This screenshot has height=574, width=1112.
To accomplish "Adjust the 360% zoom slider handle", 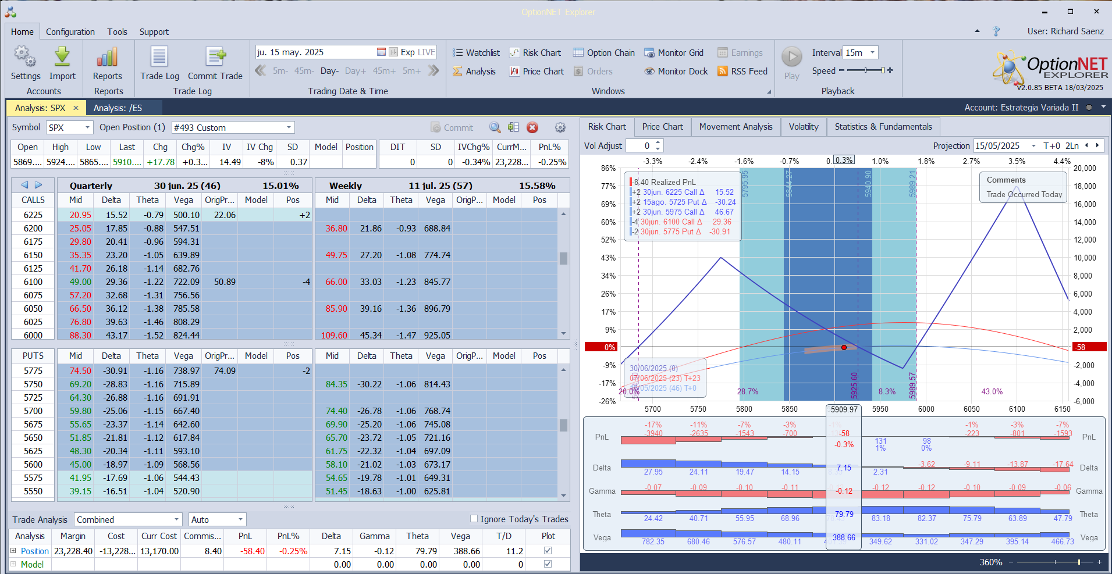I will 1079,562.
